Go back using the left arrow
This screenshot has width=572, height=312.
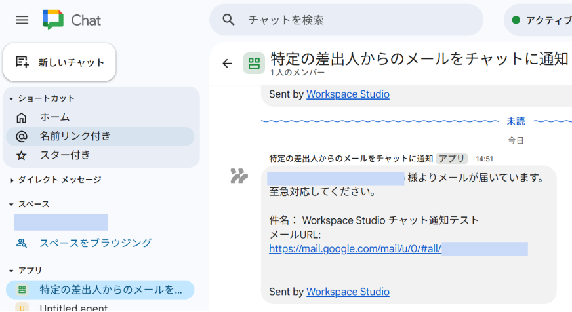(x=227, y=63)
